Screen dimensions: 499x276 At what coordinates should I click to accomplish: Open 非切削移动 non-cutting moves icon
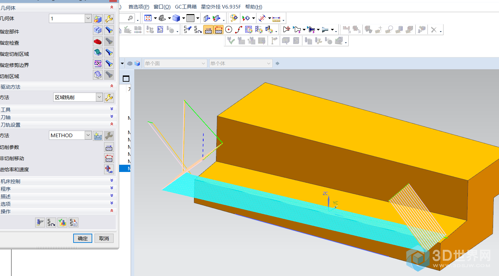109,159
